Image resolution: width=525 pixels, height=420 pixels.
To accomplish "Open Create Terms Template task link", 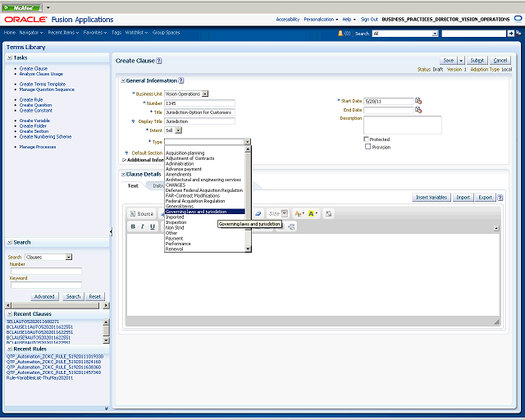I will pos(43,84).
